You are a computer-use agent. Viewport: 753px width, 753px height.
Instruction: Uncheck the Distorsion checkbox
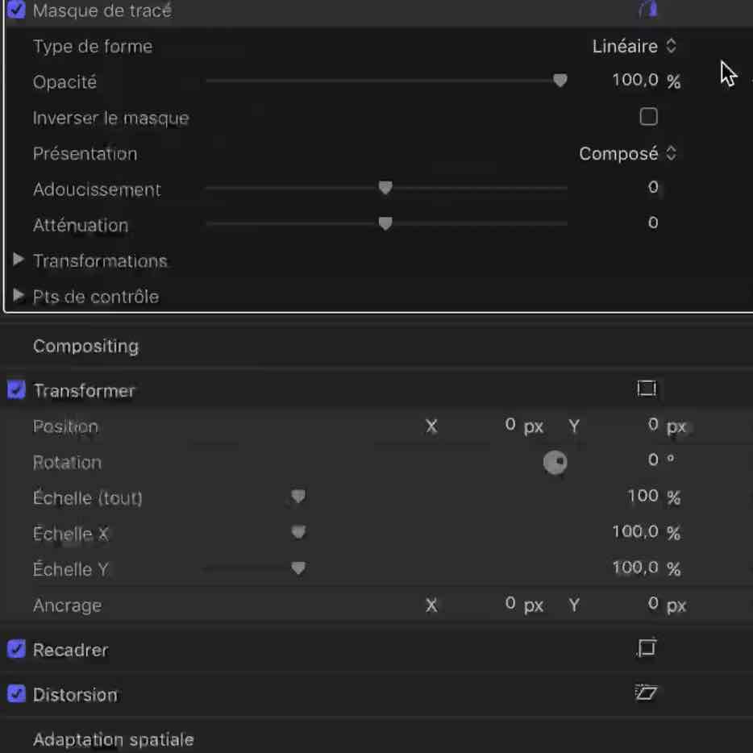(x=16, y=694)
